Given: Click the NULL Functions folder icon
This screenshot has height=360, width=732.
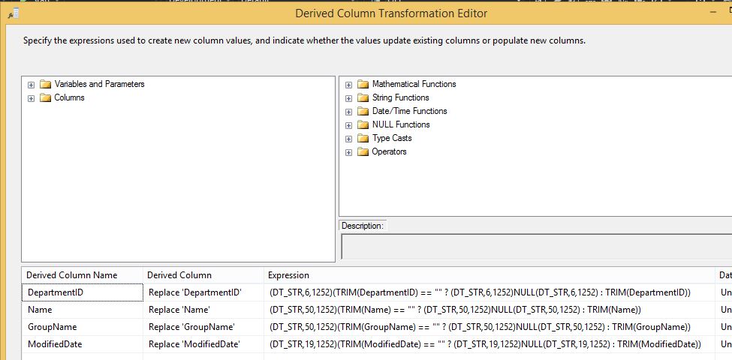Looking at the screenshot, I should click(x=363, y=124).
